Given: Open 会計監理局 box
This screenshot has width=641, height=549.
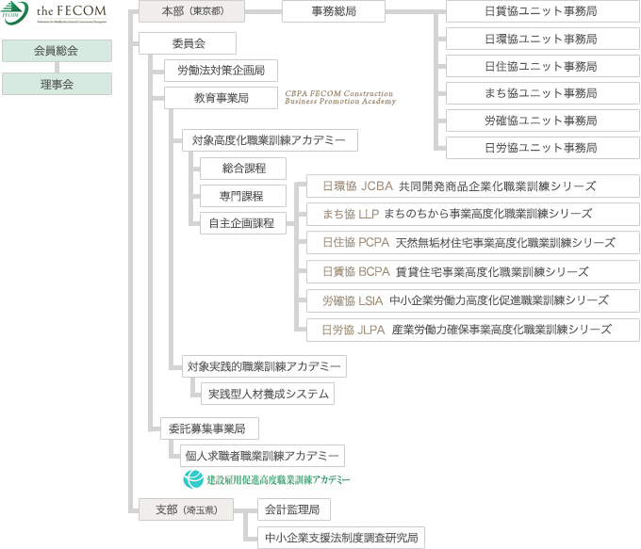Looking at the screenshot, I should point(294,509).
